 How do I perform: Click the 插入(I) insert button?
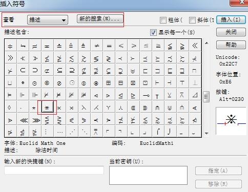pyautogui.click(x=231, y=20)
